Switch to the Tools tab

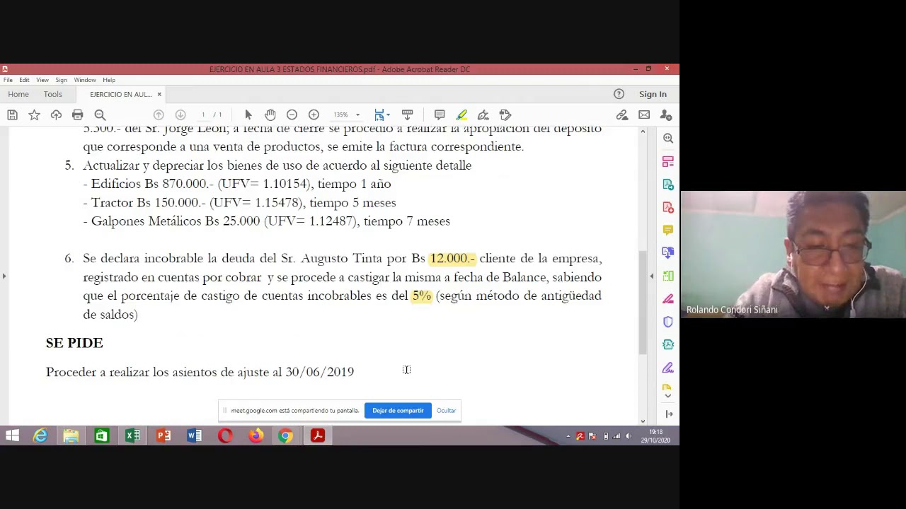[x=52, y=94]
